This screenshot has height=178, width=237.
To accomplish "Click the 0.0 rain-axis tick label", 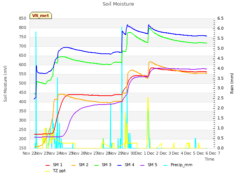I will click(x=220, y=148).
